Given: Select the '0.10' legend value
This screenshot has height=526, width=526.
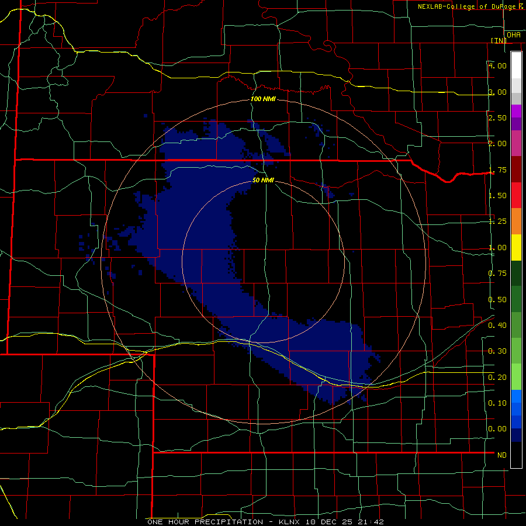Looking at the screenshot, I should 497,403.
